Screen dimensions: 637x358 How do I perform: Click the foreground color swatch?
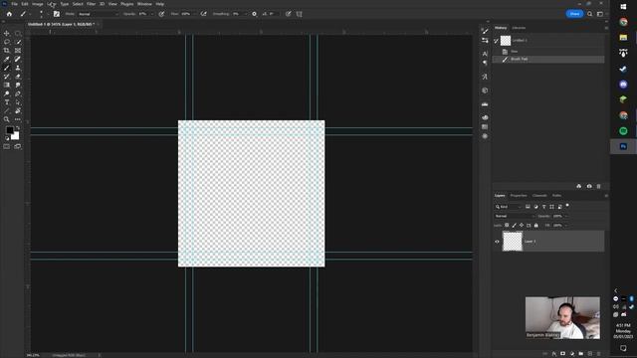click(x=10, y=130)
